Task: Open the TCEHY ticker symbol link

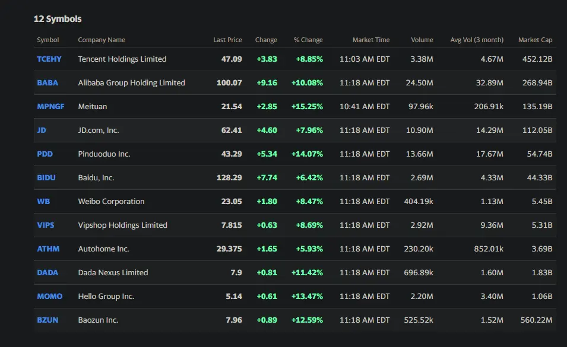Action: pyautogui.click(x=49, y=59)
